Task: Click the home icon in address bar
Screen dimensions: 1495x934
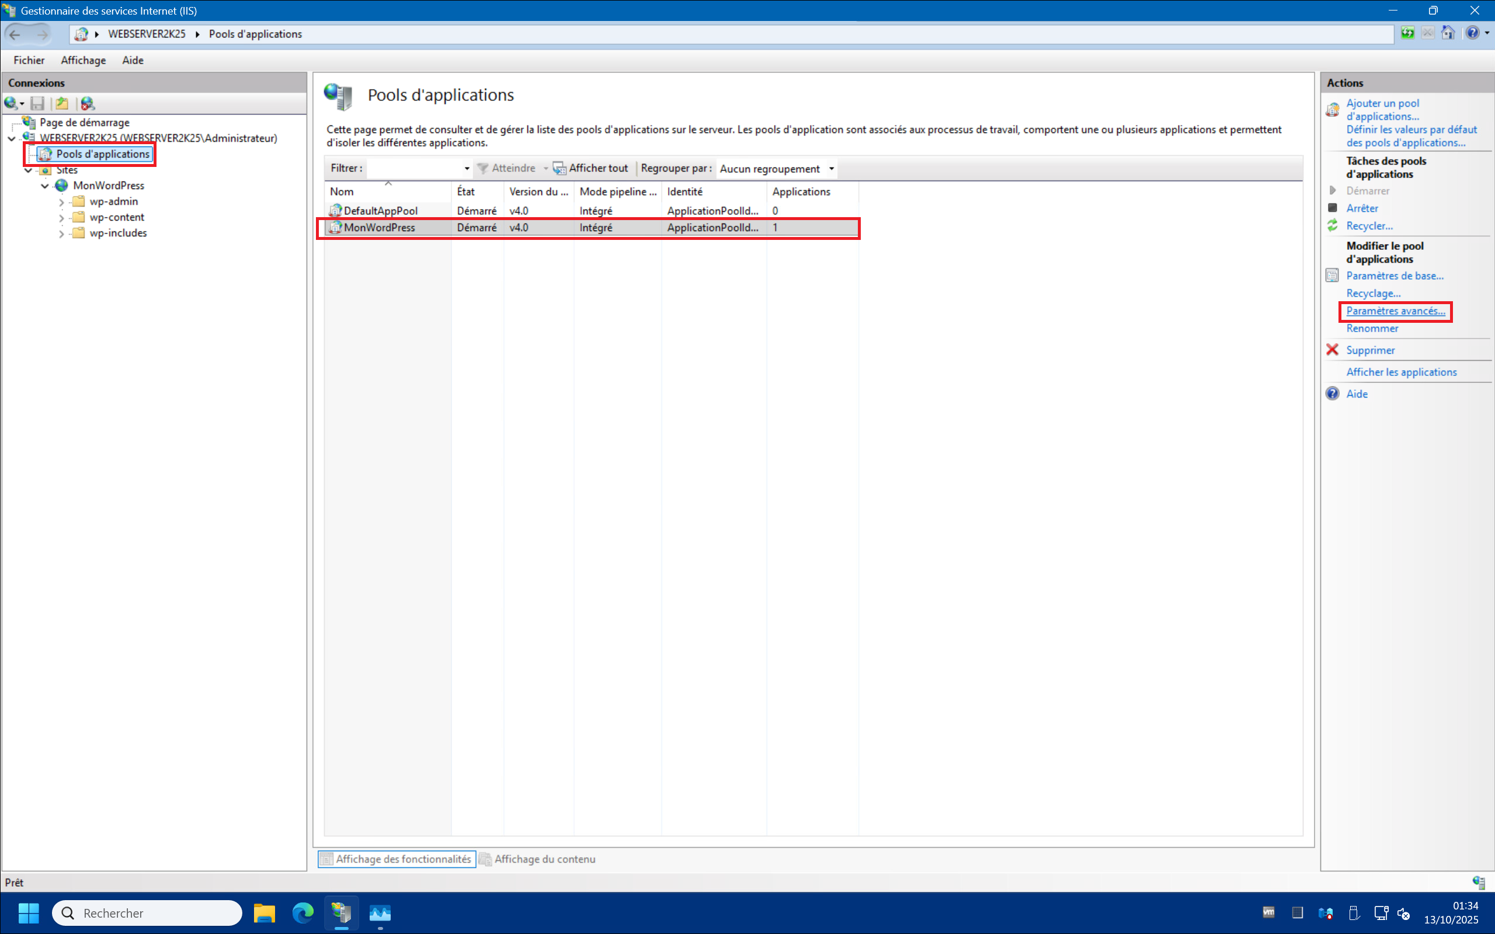Action: click(x=1448, y=33)
